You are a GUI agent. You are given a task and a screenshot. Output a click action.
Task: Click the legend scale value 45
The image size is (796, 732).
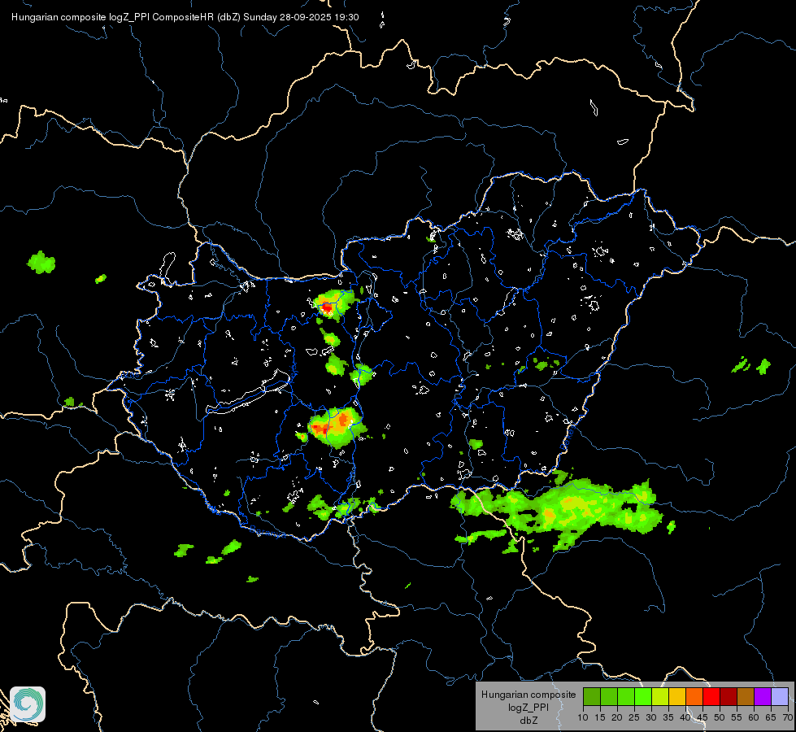pos(702,718)
